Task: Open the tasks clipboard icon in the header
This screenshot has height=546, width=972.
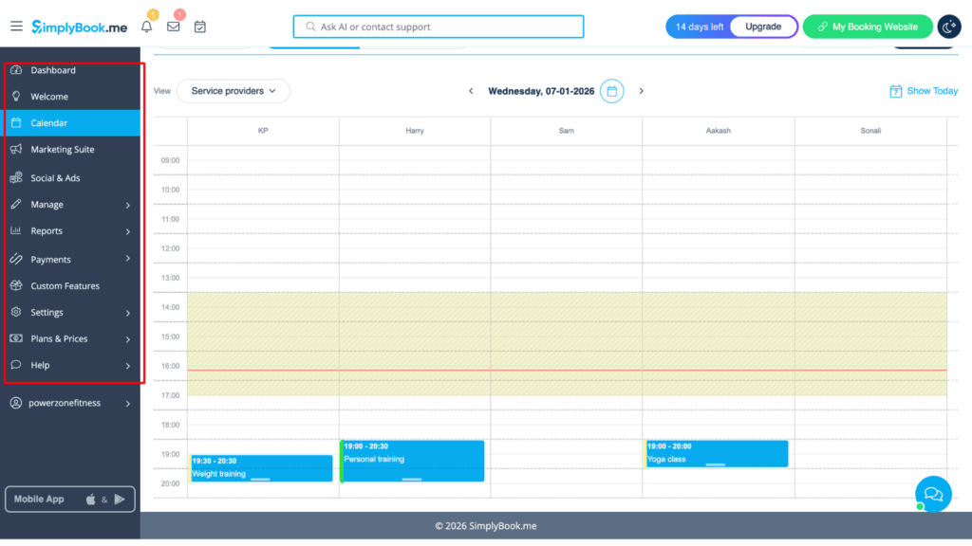Action: 199,27
